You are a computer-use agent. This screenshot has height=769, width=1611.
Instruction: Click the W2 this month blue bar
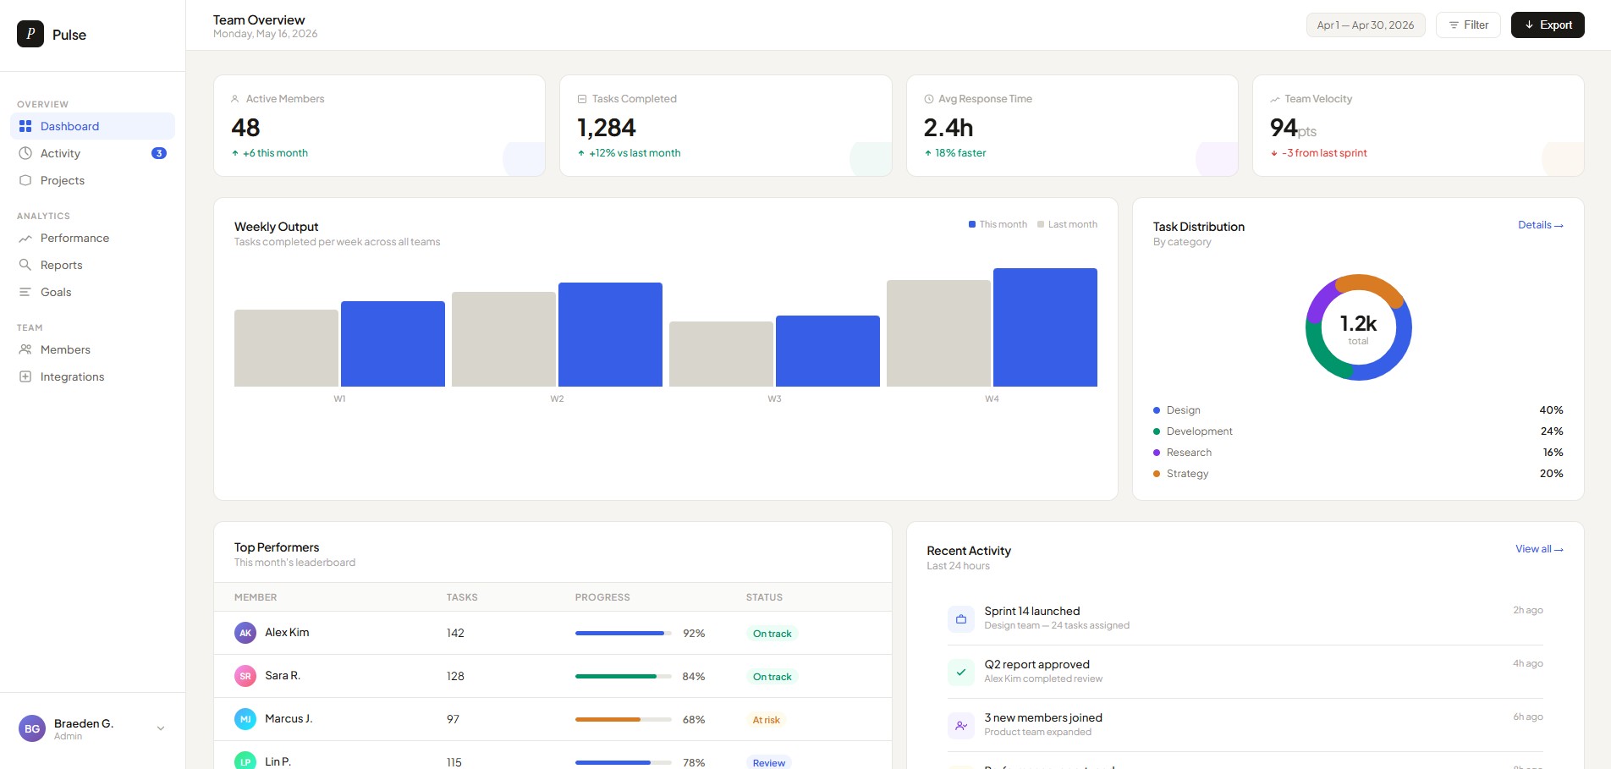point(610,334)
